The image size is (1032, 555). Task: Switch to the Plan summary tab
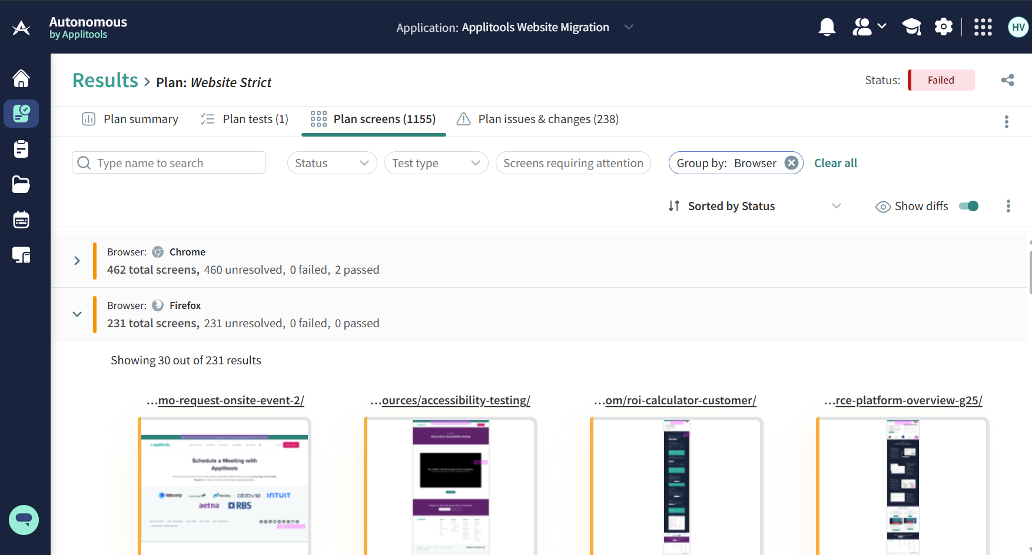pyautogui.click(x=130, y=119)
